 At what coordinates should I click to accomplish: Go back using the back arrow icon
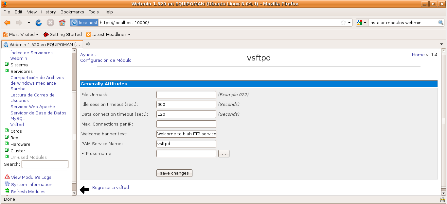(7, 23)
